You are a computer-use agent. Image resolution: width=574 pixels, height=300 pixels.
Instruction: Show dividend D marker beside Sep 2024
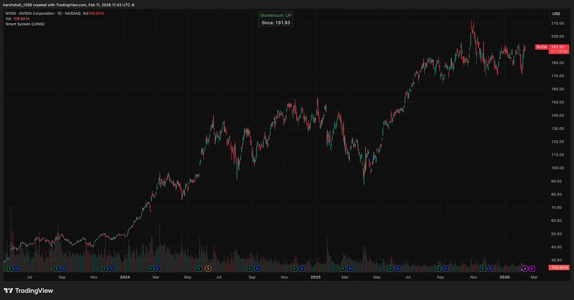pos(256,268)
